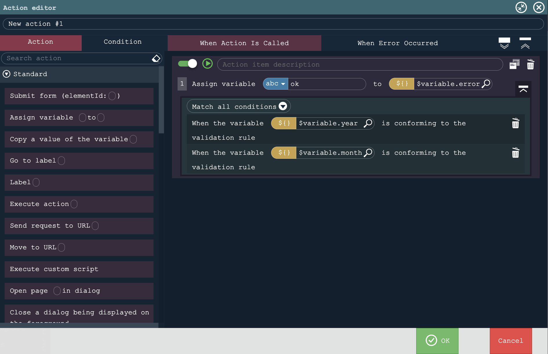Toggle the action item enabled switch
548x354 pixels.
pos(187,64)
